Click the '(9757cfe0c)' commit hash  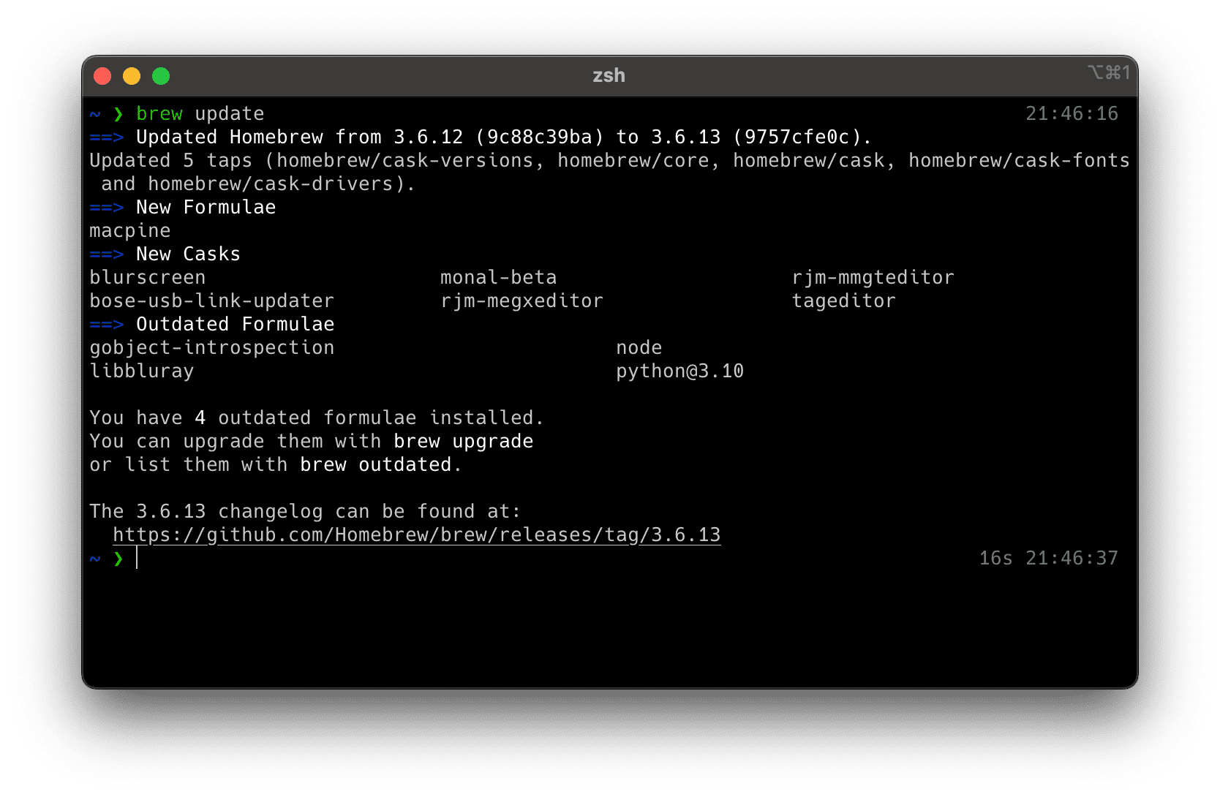[797, 137]
